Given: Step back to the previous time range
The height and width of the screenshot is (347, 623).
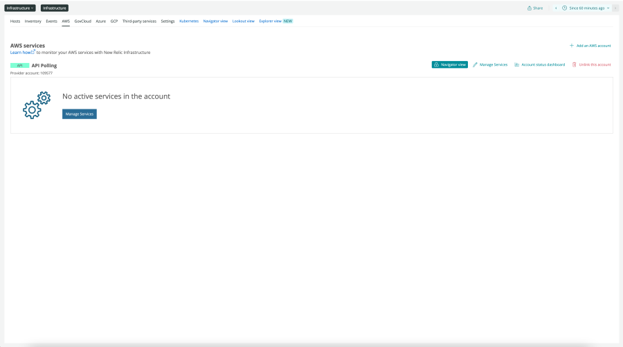Looking at the screenshot, I should (x=556, y=8).
